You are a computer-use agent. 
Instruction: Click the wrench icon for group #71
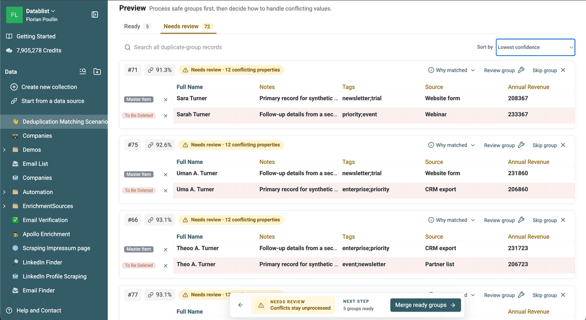point(521,70)
